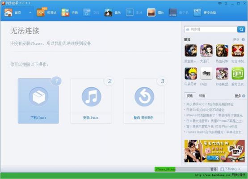Click step 1 下载iTunes card

coord(38,101)
